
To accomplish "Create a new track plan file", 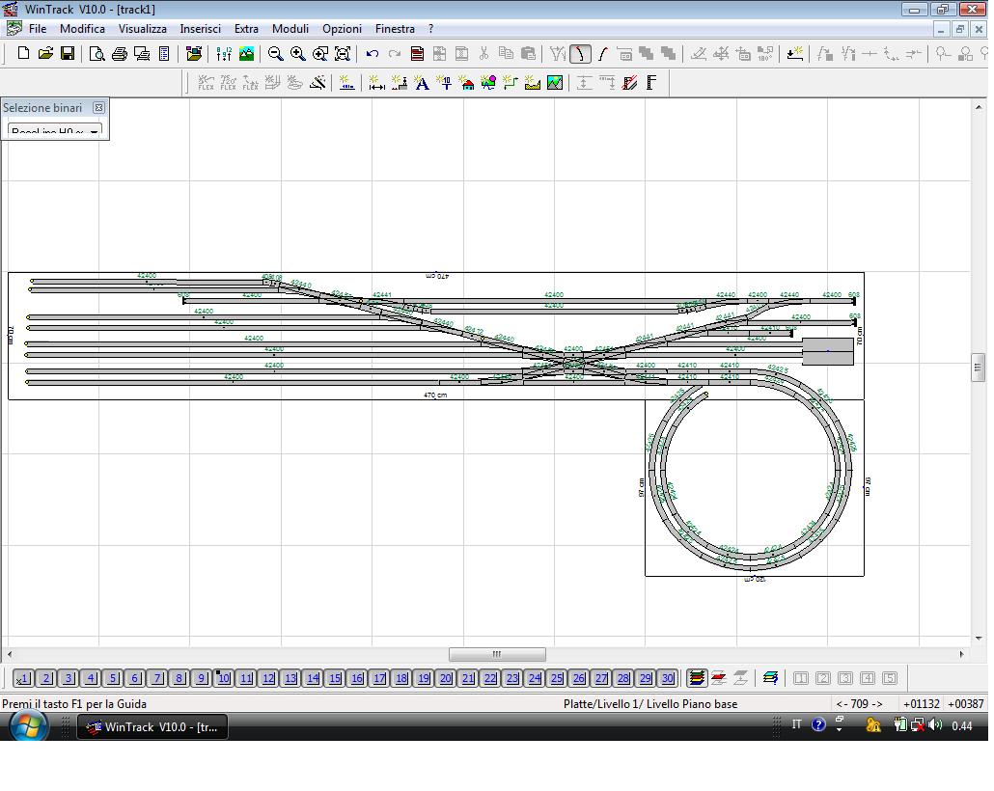I will click(23, 54).
